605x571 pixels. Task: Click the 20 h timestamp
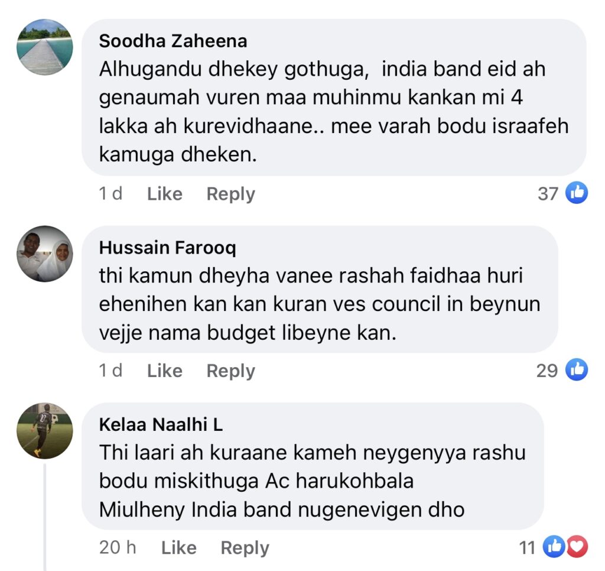pos(118,547)
